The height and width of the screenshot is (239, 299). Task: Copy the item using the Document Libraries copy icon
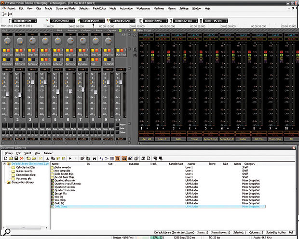tap(53, 159)
